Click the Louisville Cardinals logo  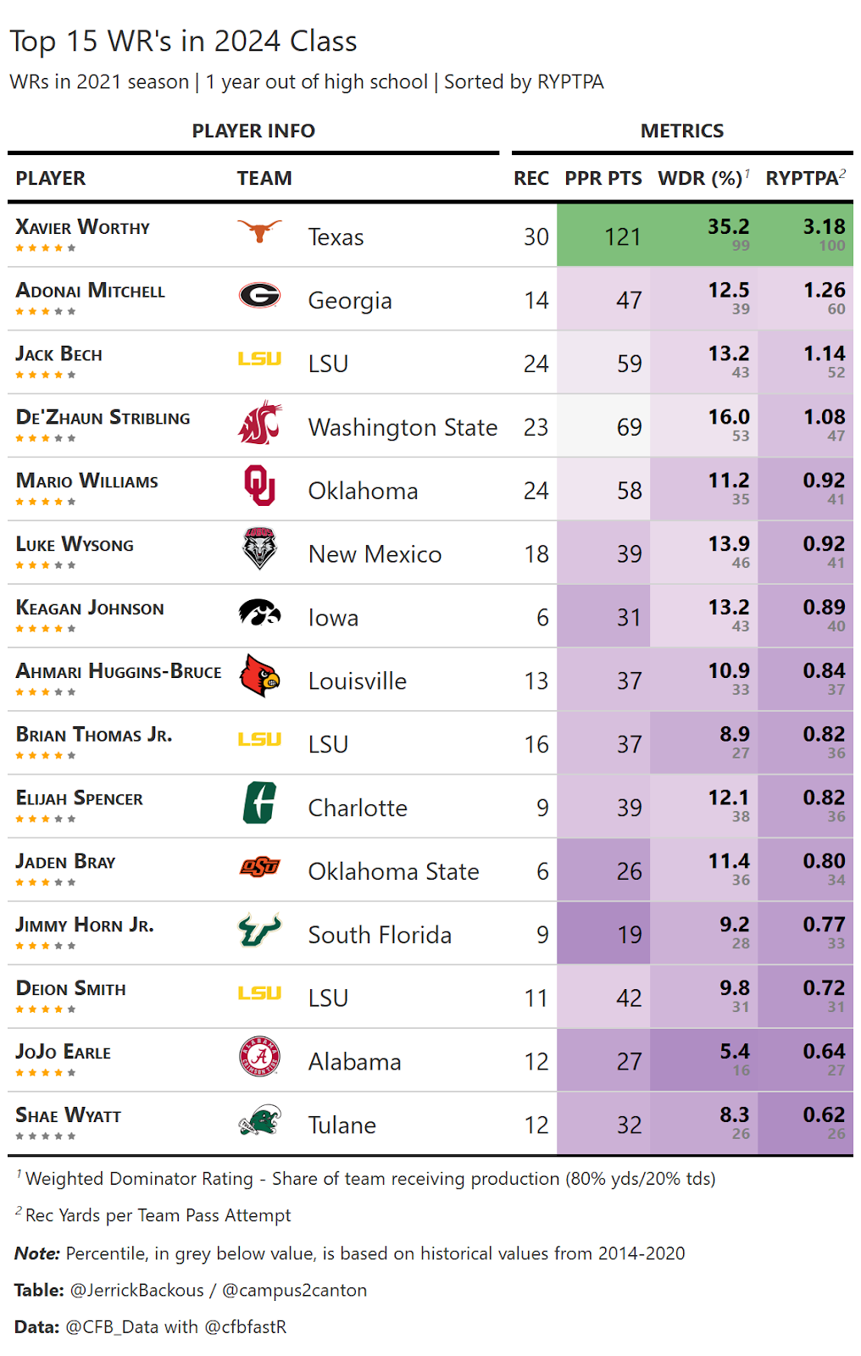[259, 675]
